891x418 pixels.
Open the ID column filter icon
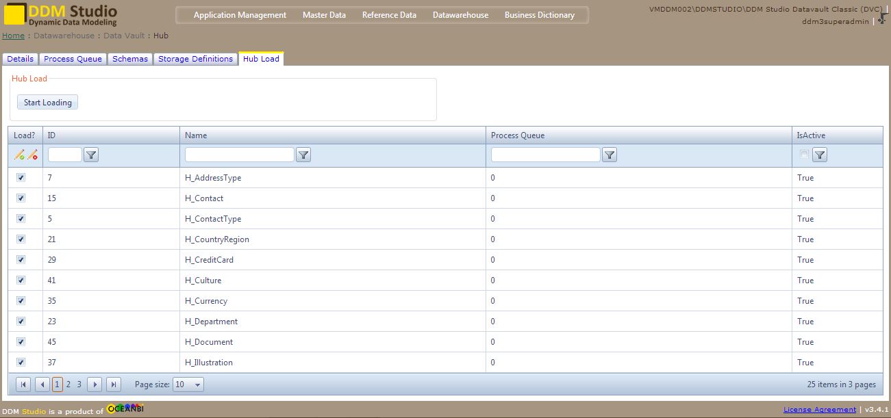coord(91,155)
